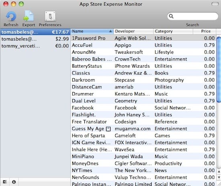Viewport: 221px width, 186px height.
Task: Click the Stepcase developer cell
Action: (x=125, y=80)
